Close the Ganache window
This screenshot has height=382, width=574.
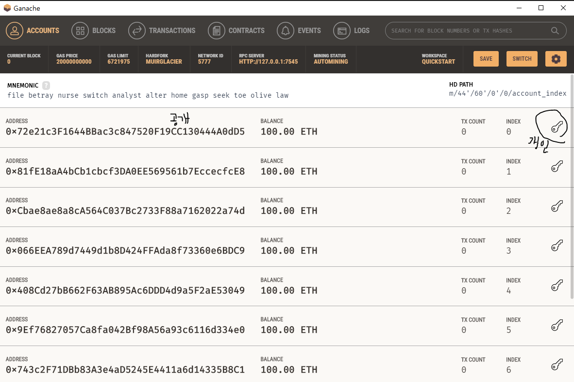pos(563,8)
